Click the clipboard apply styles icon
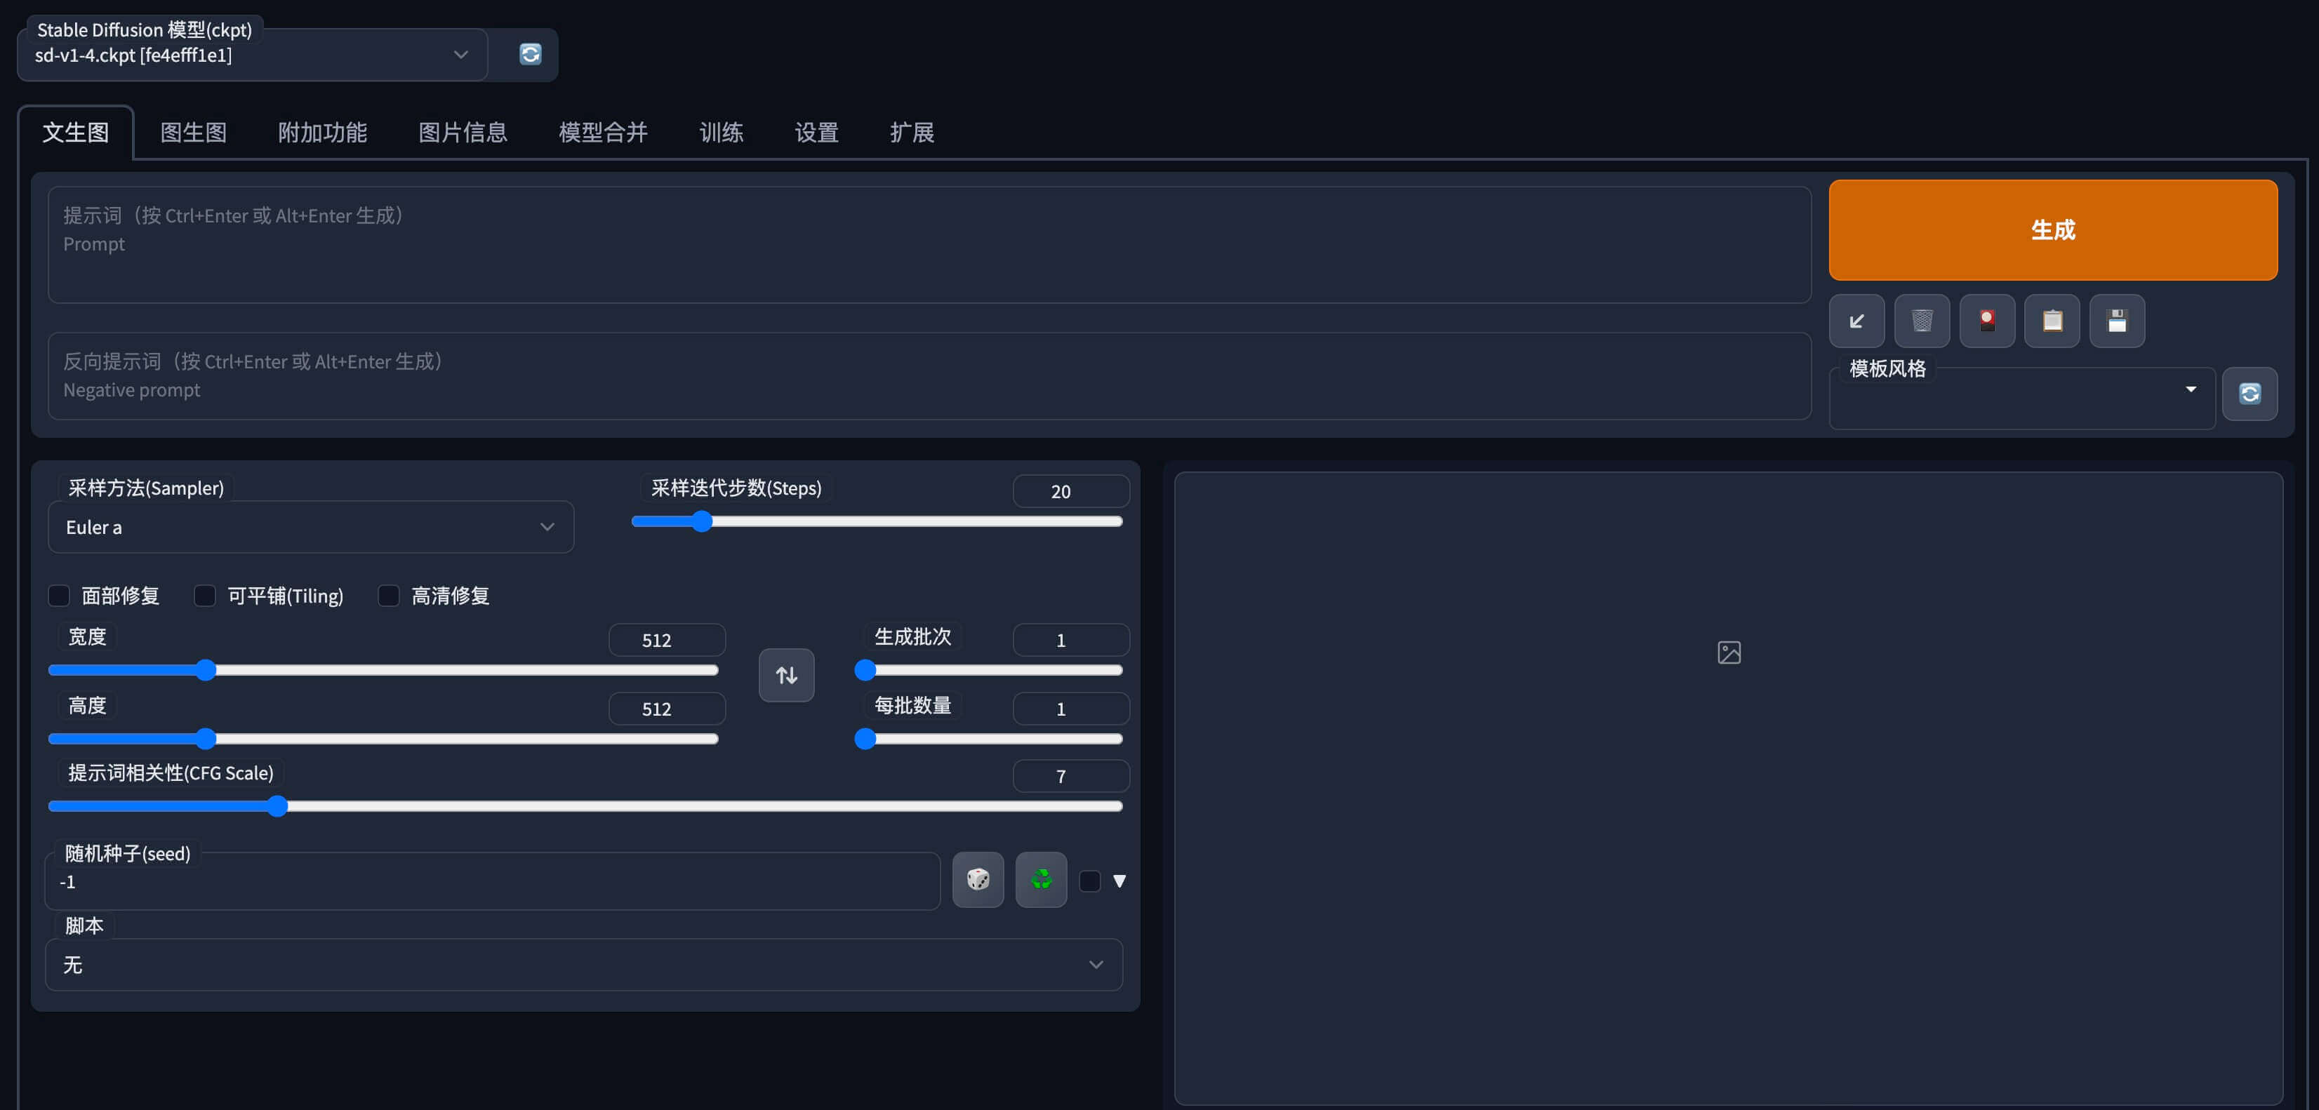The width and height of the screenshot is (2319, 1110). point(2052,321)
